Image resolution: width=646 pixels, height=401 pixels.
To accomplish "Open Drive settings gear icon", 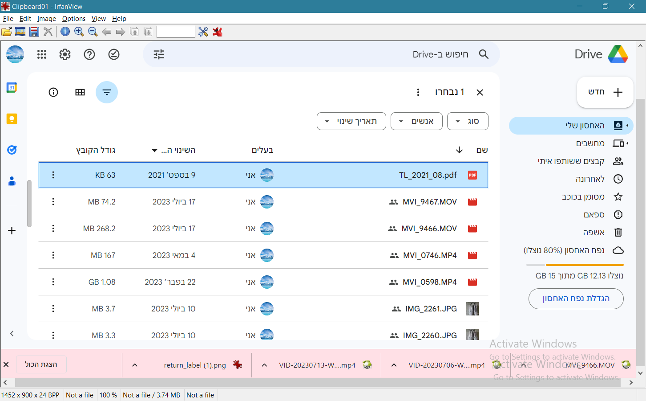I will pyautogui.click(x=65, y=54).
